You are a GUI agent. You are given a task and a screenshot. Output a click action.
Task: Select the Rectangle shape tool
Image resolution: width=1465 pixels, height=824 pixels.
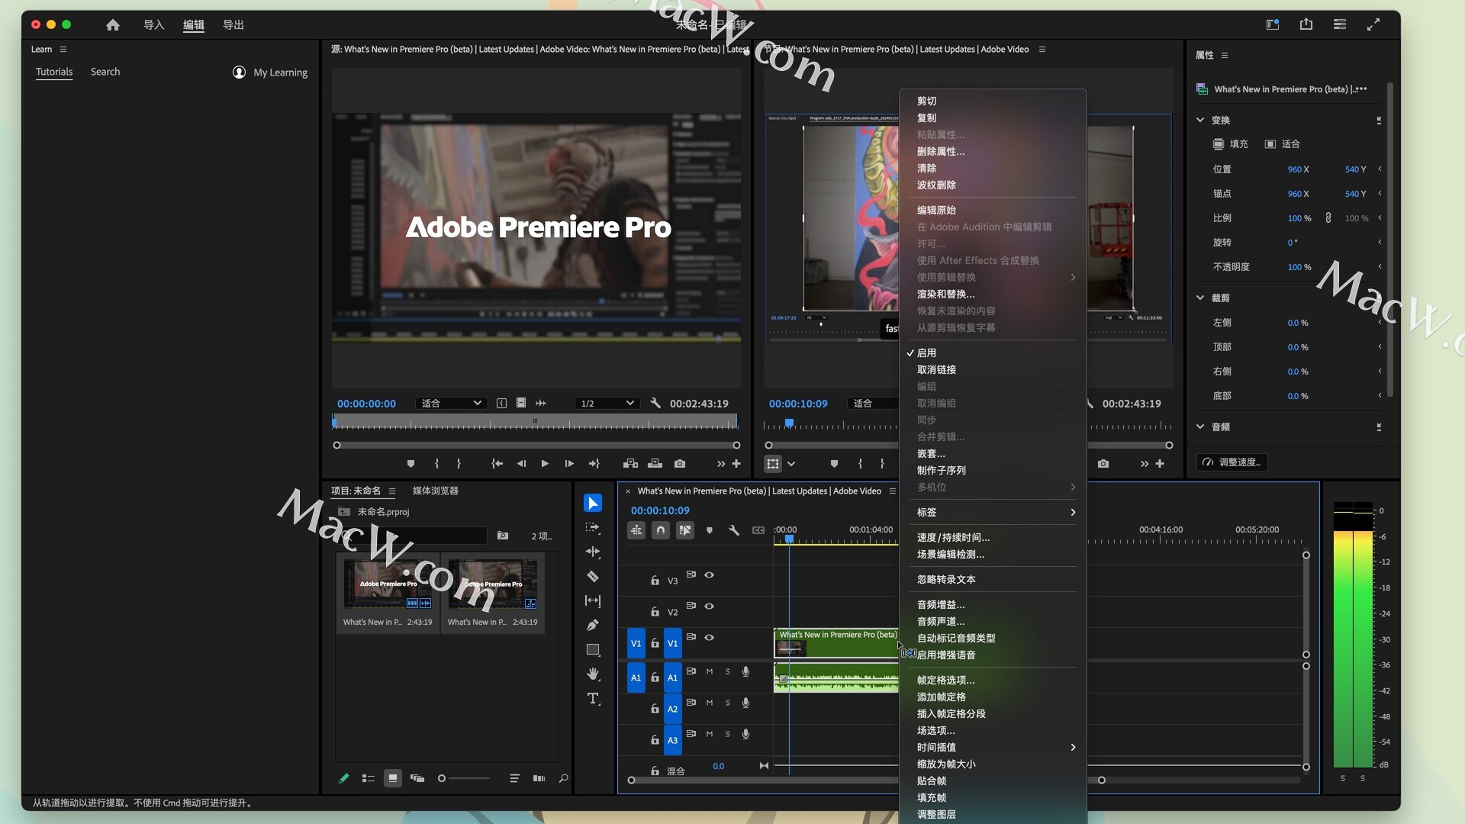click(x=593, y=649)
